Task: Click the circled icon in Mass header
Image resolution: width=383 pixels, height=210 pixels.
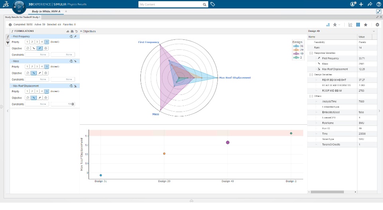Action: tap(71, 61)
